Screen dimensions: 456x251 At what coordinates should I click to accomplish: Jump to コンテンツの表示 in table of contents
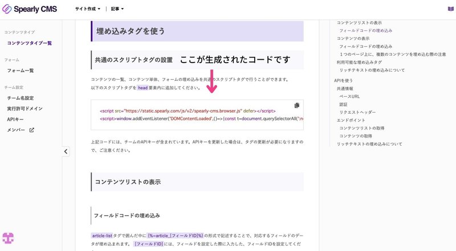point(353,38)
